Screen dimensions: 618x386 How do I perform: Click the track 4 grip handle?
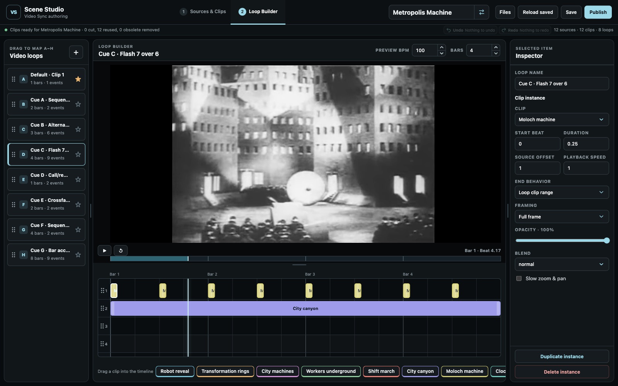102,344
